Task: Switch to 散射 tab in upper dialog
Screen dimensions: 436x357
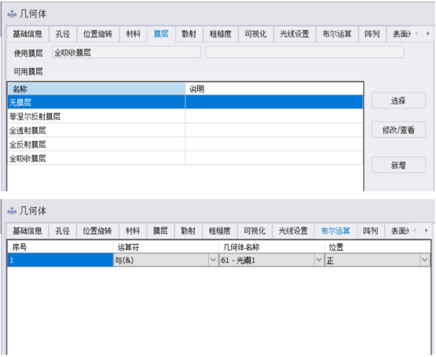Action: coord(188,34)
